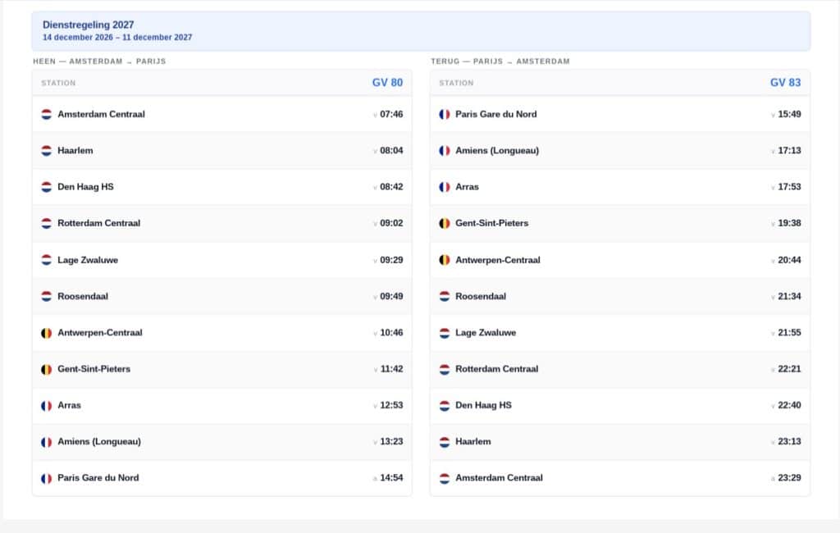Click the Amsterdam Centraal station name in GV 80
Viewport: 840px width, 533px height.
[101, 114]
